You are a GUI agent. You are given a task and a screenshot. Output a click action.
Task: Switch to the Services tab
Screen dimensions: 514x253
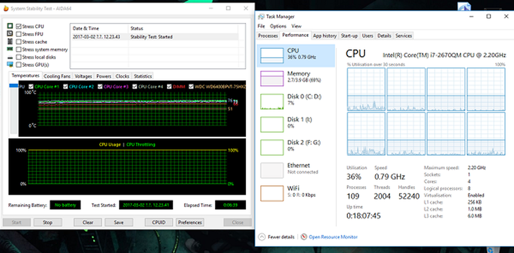pyautogui.click(x=403, y=36)
